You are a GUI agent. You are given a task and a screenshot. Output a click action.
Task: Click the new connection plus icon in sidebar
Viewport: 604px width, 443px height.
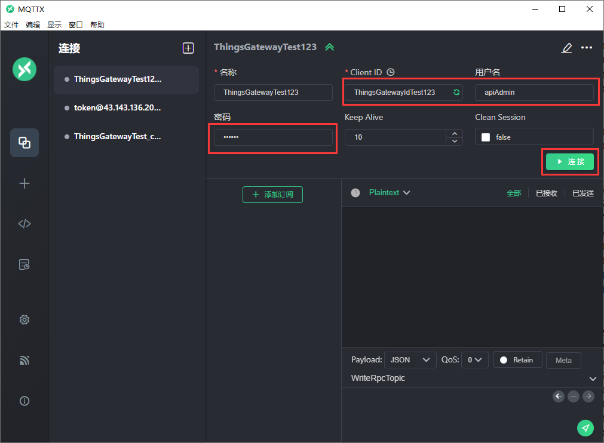24,183
